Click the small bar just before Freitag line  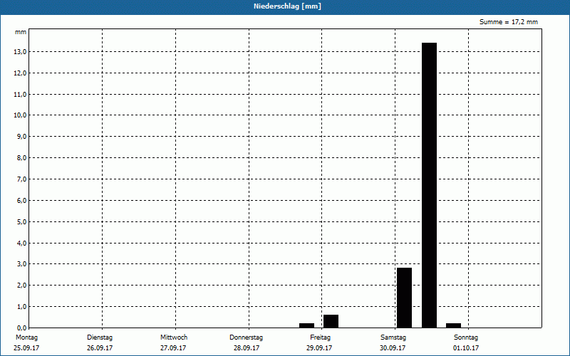[x=307, y=325]
